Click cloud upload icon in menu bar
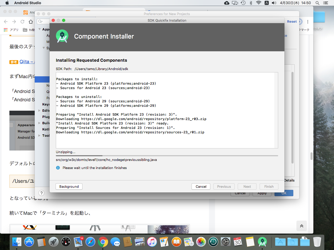Screen dimensions: 334x250 click(227, 3)
